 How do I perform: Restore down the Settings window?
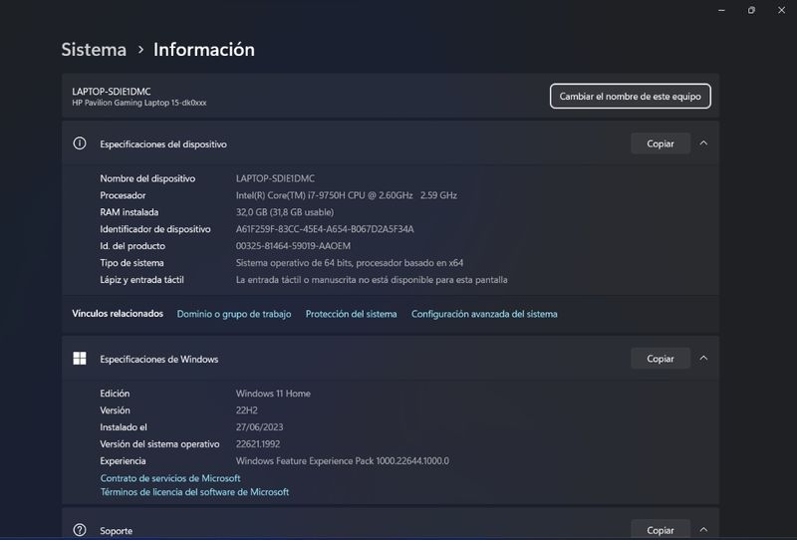[x=751, y=10]
